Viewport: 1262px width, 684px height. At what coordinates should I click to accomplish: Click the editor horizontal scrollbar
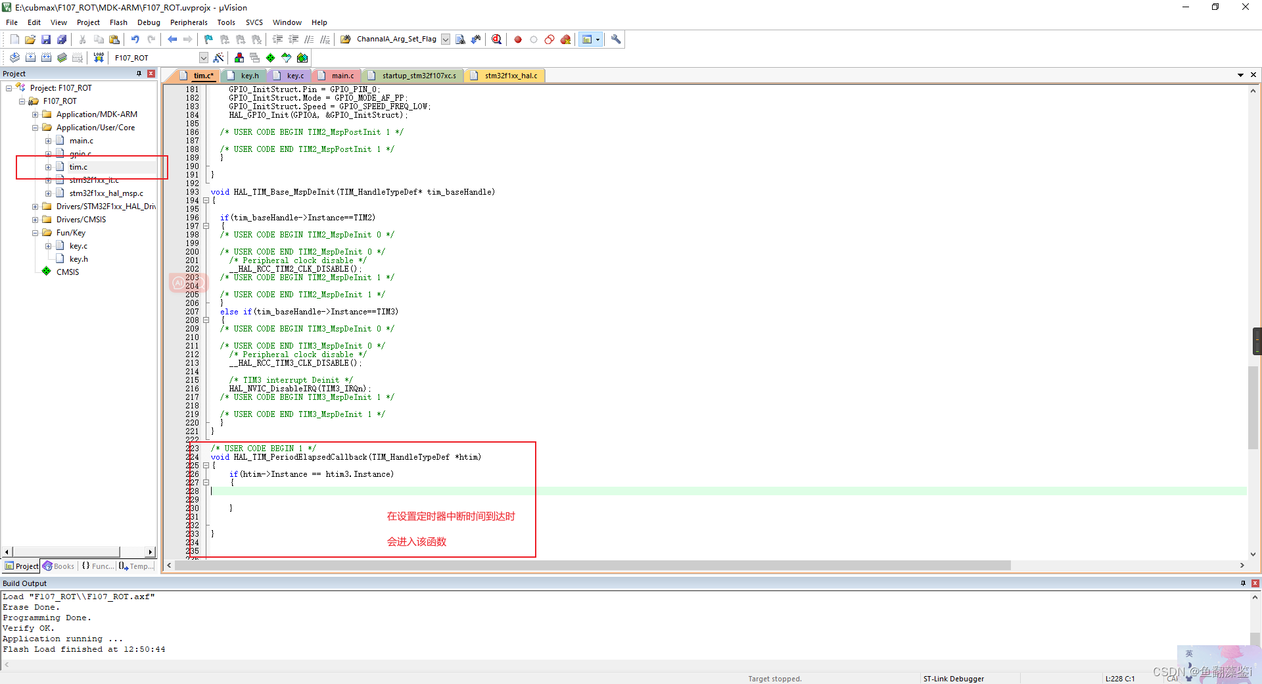[x=592, y=566]
